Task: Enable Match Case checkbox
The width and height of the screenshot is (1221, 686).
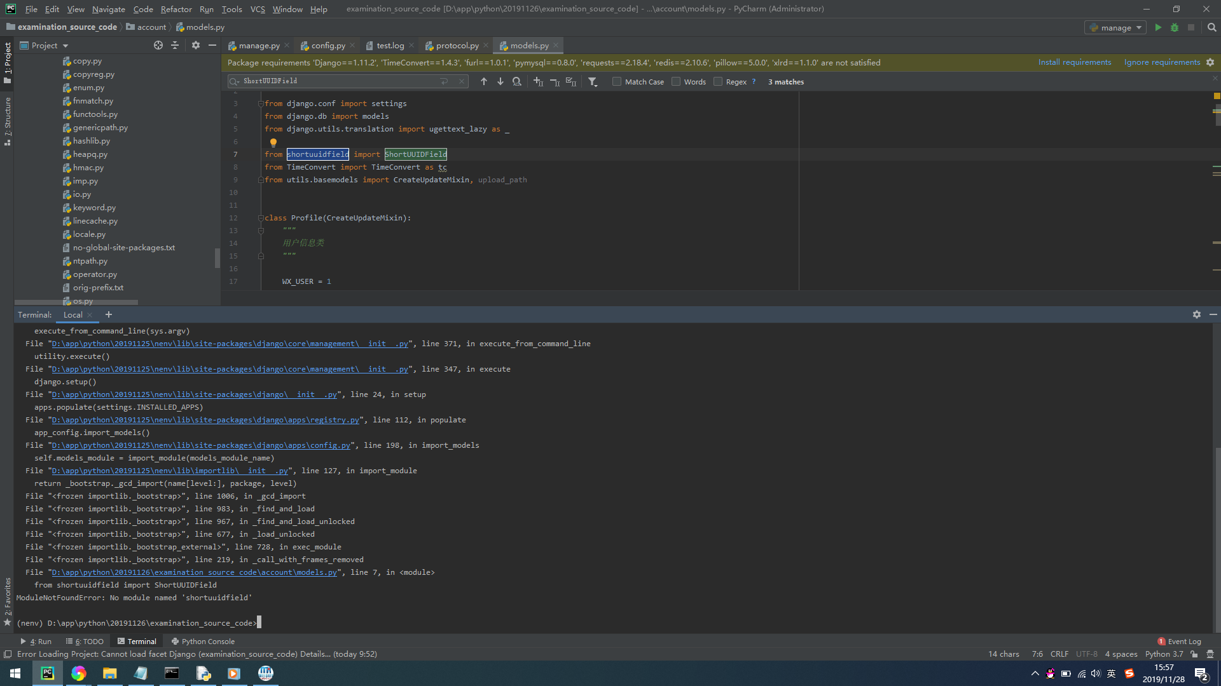Action: click(x=617, y=81)
